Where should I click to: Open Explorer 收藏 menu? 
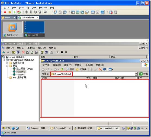[x=78, y=65]
